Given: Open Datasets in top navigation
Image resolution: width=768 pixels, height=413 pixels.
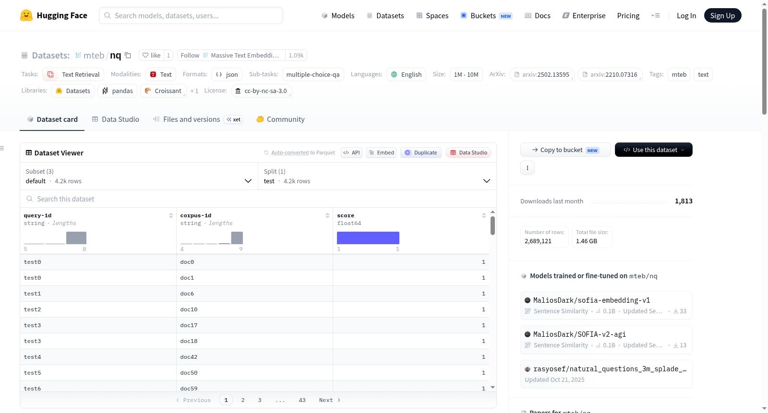Looking at the screenshot, I should (x=385, y=15).
